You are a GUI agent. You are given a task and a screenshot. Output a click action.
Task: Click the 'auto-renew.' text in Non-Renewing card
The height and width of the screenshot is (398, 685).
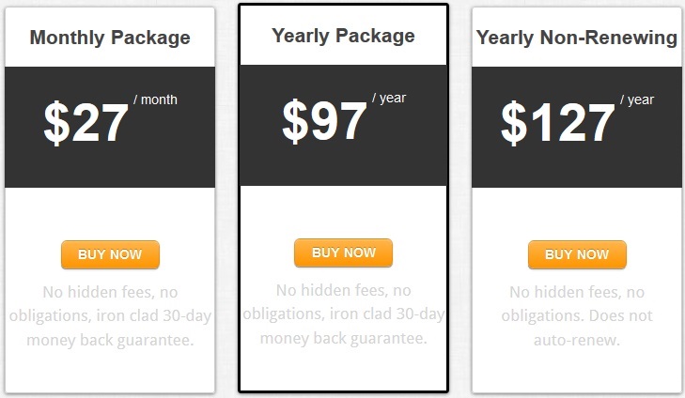(x=577, y=340)
